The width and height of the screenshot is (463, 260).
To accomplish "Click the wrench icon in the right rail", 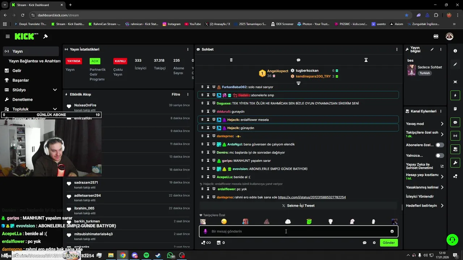I will [455, 163].
